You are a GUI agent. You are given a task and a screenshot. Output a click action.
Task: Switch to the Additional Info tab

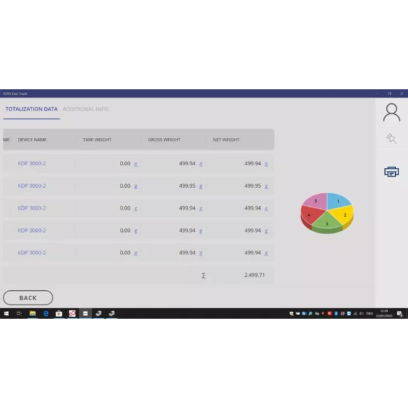point(86,109)
